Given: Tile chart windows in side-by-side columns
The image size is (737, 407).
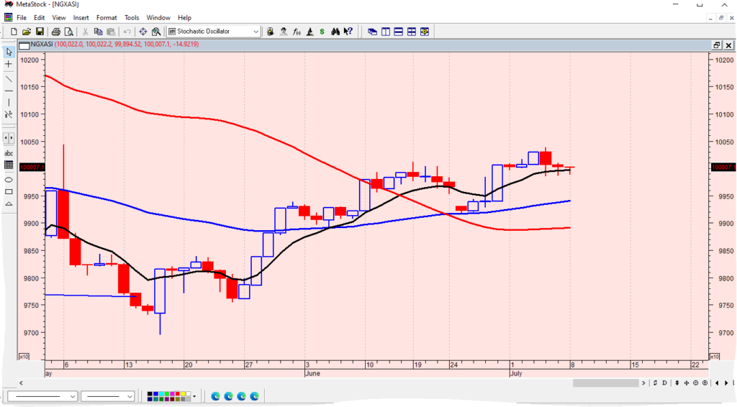Looking at the screenshot, I should click(386, 32).
